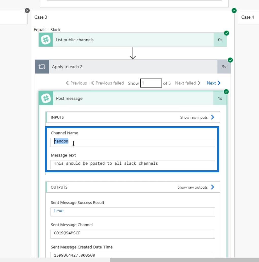This screenshot has width=259, height=262.
Task: Go to the Previous iteration
Action: pyautogui.click(x=76, y=83)
